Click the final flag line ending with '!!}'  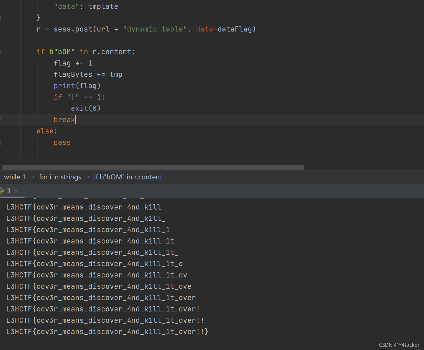coord(108,332)
